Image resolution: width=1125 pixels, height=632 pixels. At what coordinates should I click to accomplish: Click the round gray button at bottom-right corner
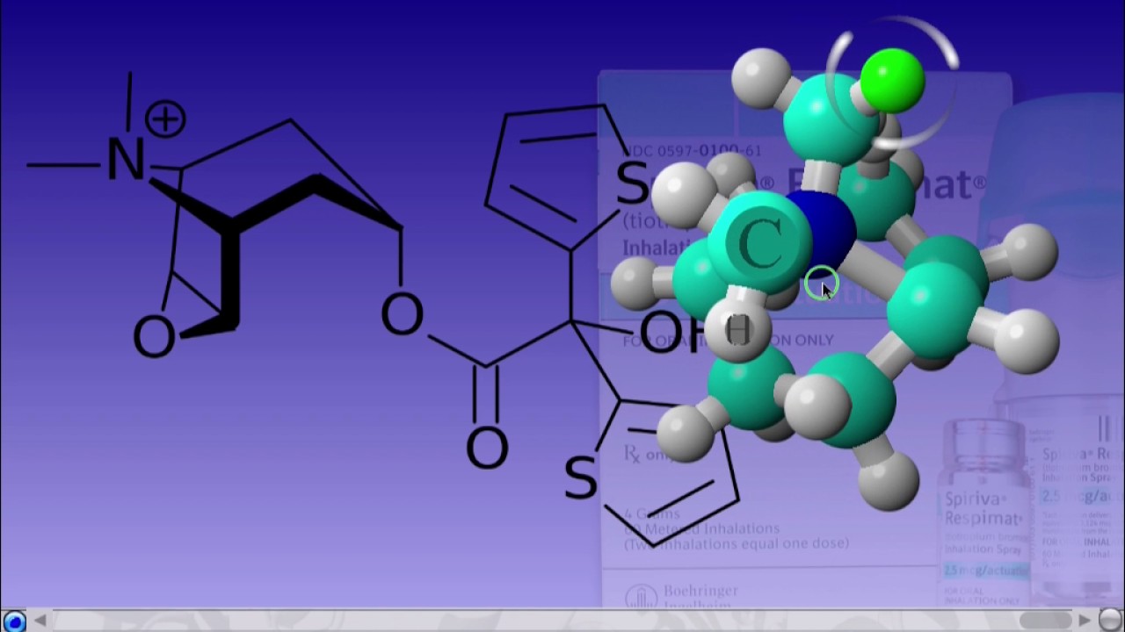[x=1110, y=621]
